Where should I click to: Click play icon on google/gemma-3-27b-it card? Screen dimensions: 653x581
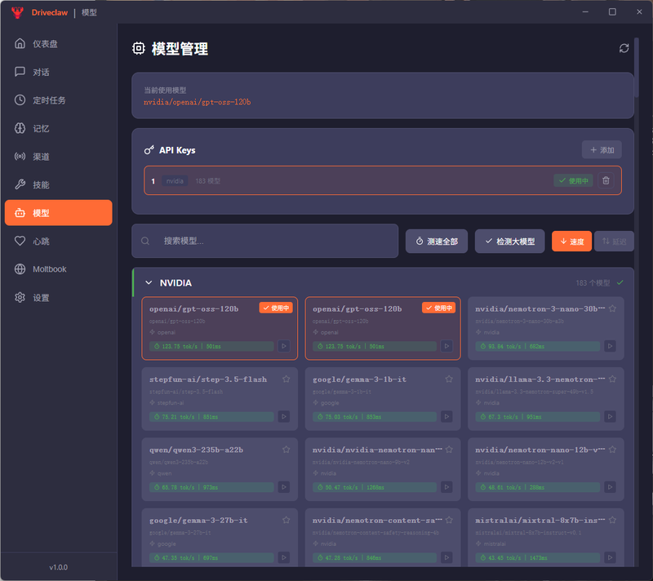tap(284, 557)
